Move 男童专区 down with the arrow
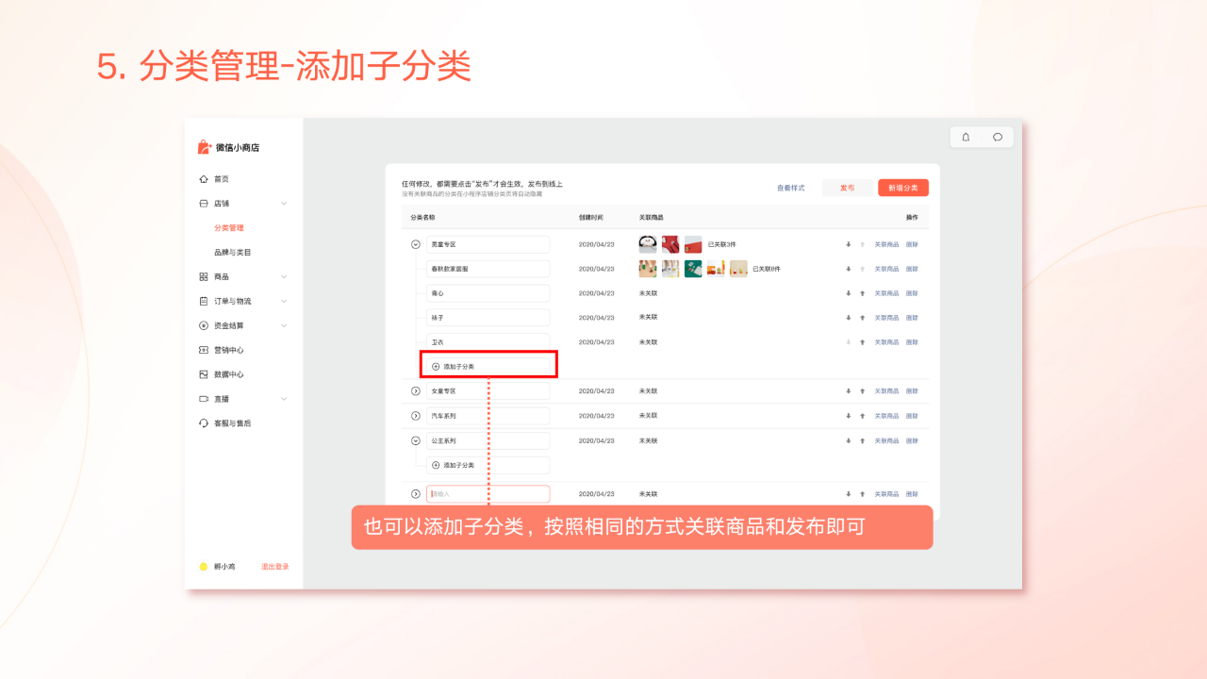Viewport: 1207px width, 679px height. (x=849, y=244)
